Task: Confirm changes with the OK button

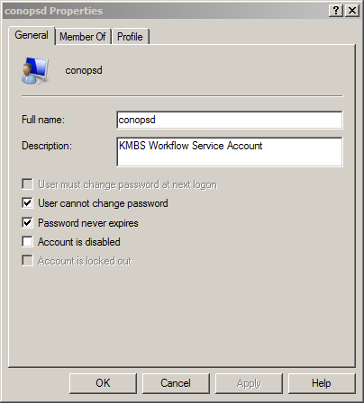Action: (103, 383)
